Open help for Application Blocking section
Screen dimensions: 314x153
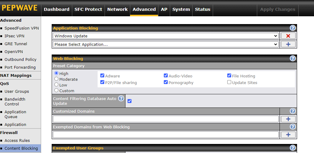point(293,28)
